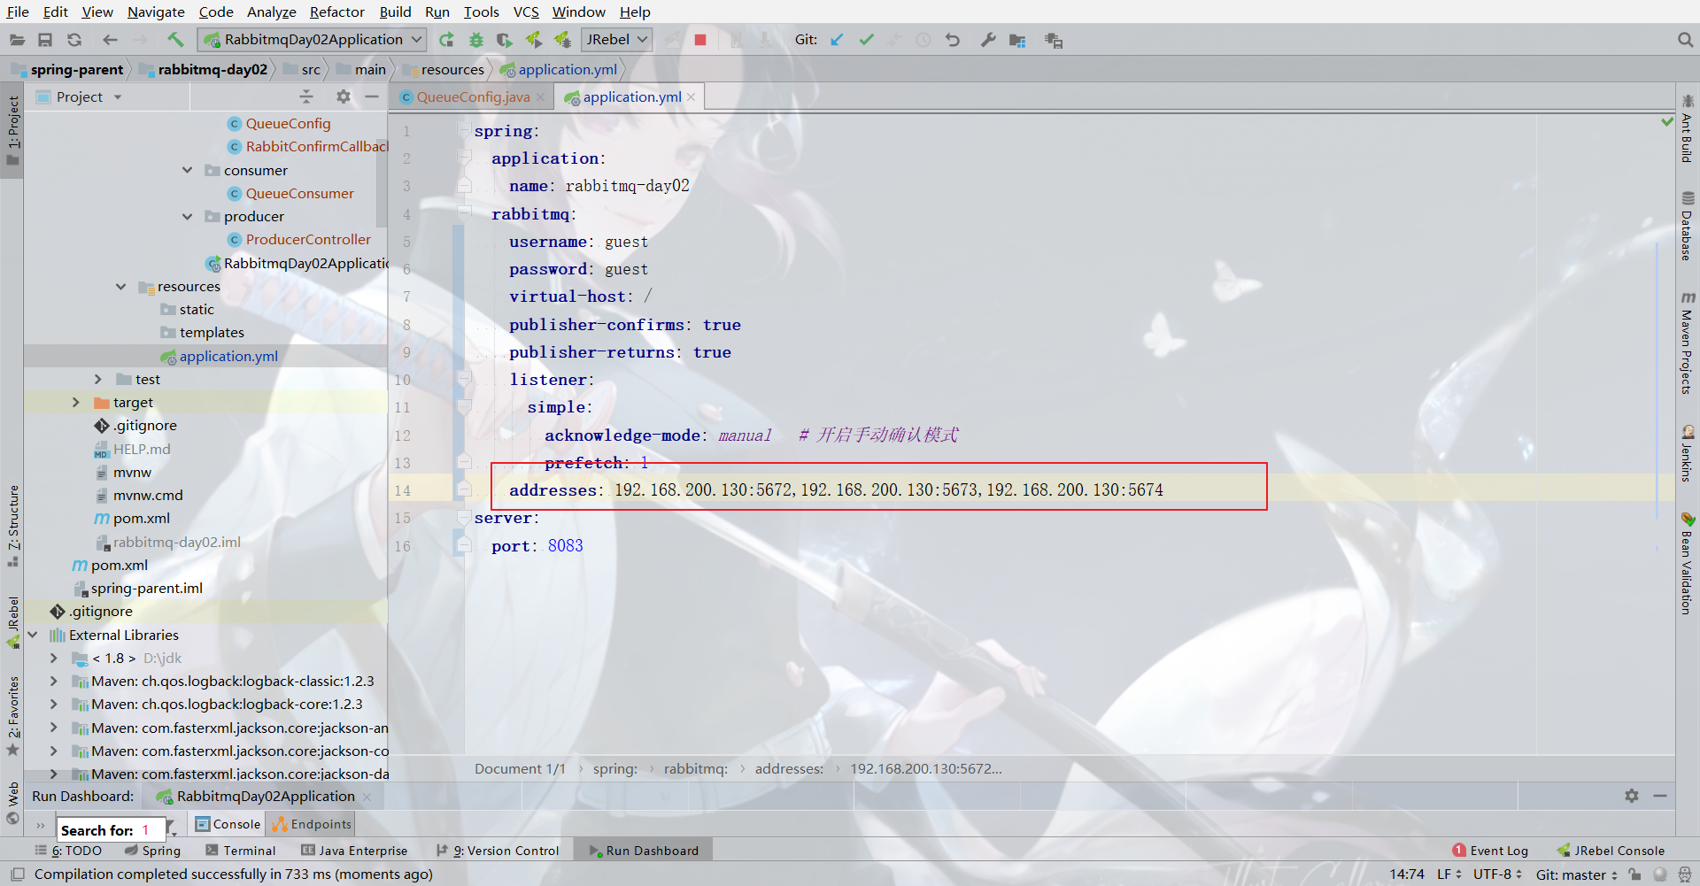Click the Synchronize refresh icon

tap(74, 40)
